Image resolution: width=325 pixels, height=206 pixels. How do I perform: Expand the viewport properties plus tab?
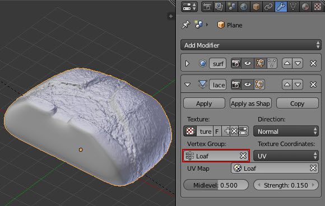[x=170, y=16]
